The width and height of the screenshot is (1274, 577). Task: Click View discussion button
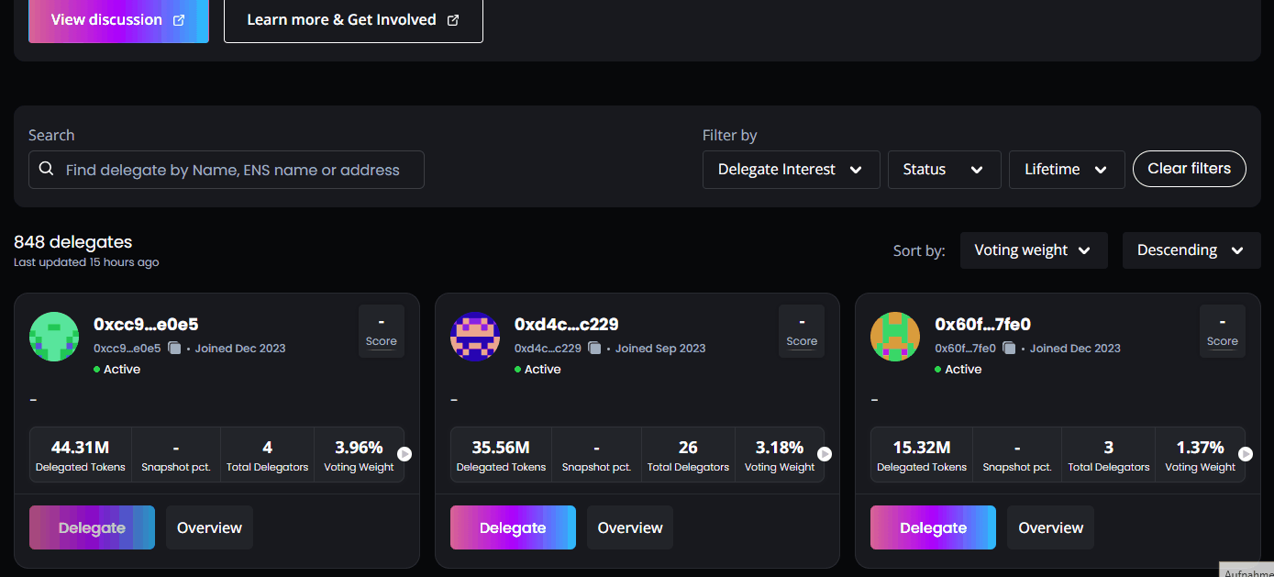pyautogui.click(x=118, y=20)
